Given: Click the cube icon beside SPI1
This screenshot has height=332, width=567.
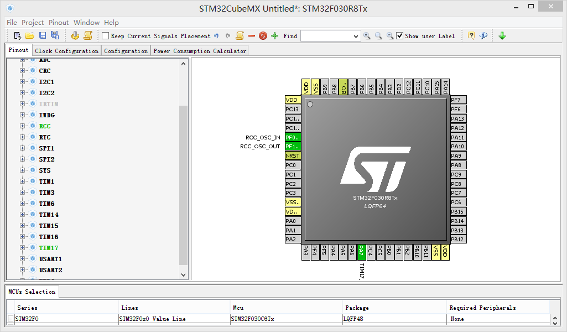Looking at the screenshot, I should pyautogui.click(x=33, y=148).
